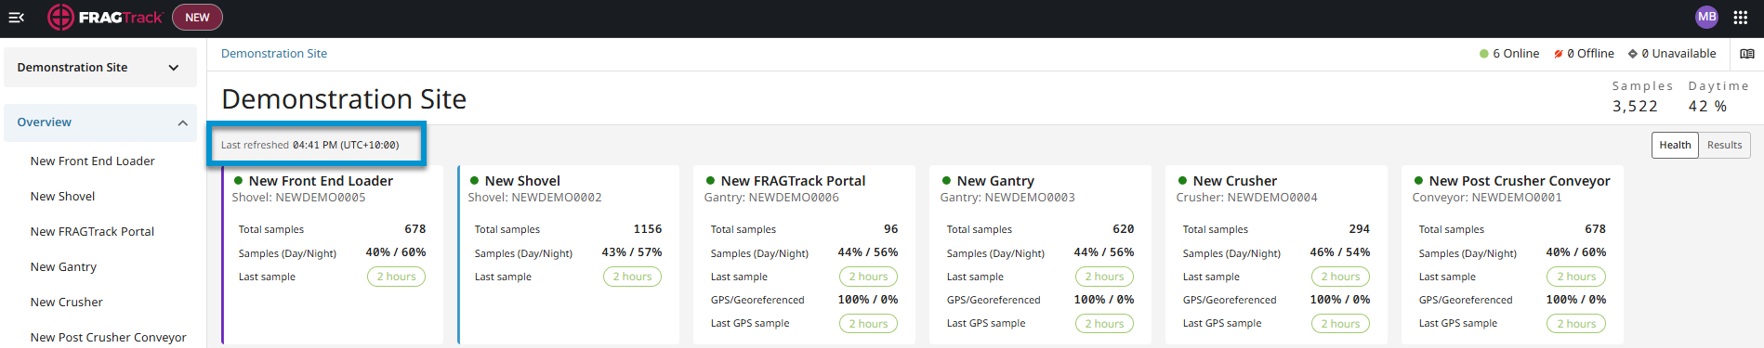Select Crusher: NEWDEMO0004 identifier text
The image size is (1764, 348).
click(x=1246, y=198)
